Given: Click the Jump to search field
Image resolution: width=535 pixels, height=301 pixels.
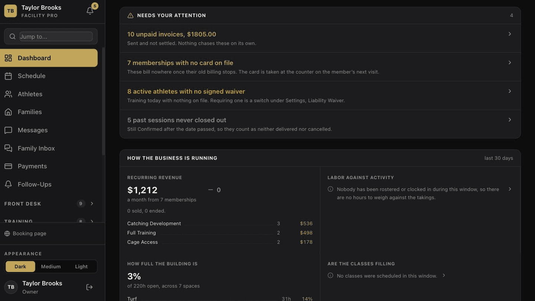Looking at the screenshot, I should tap(56, 36).
